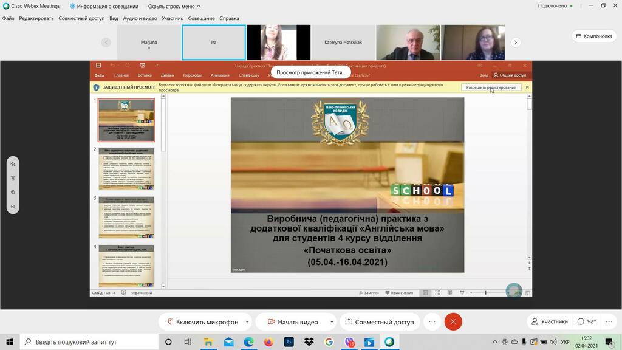The width and height of the screenshot is (622, 350).
Task: Show previous participants in video strip
Action: [106, 43]
